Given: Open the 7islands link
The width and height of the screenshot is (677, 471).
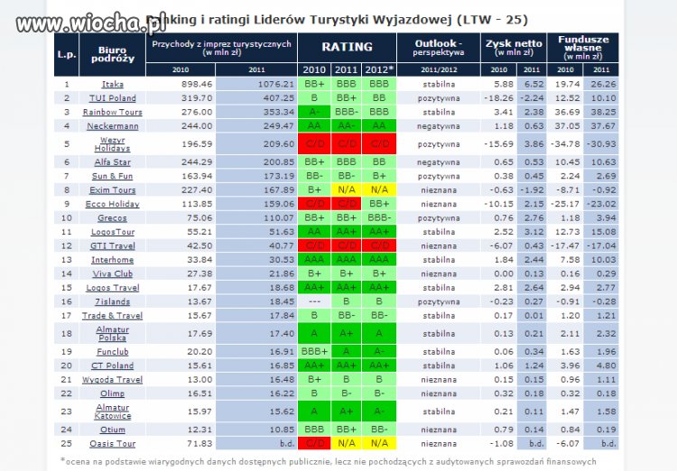Looking at the screenshot, I should 112,301.
